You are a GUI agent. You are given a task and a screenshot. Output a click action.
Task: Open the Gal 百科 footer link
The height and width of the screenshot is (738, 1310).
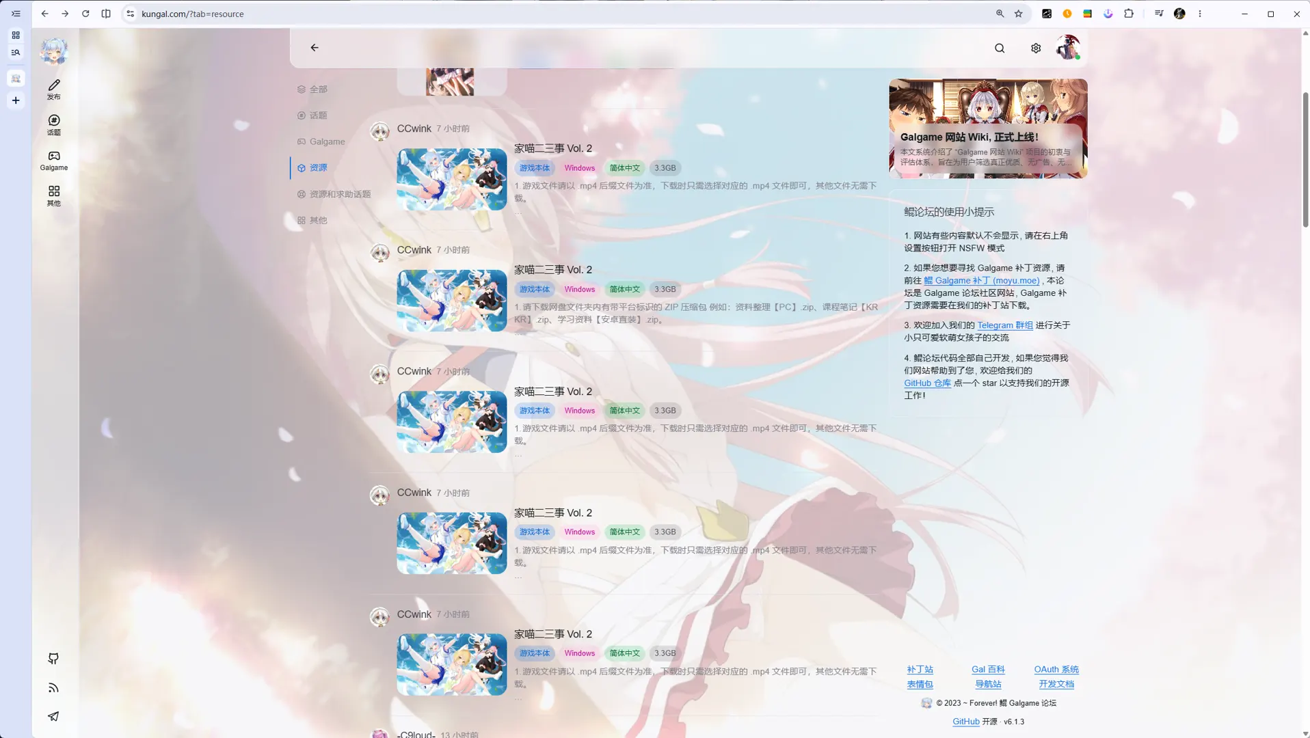988,670
